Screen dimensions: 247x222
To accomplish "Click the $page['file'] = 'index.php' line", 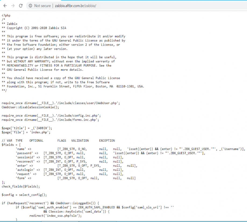I will pos(26,132).
